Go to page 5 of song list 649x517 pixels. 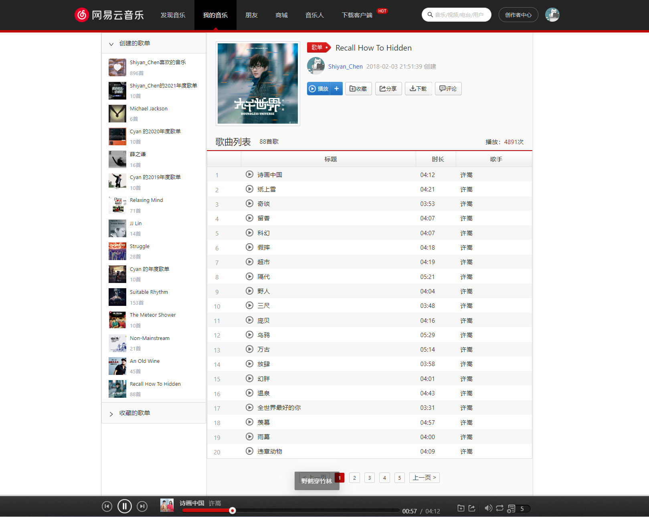(x=400, y=478)
